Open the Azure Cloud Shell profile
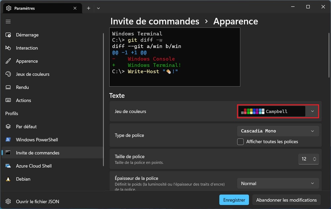 coord(34,166)
